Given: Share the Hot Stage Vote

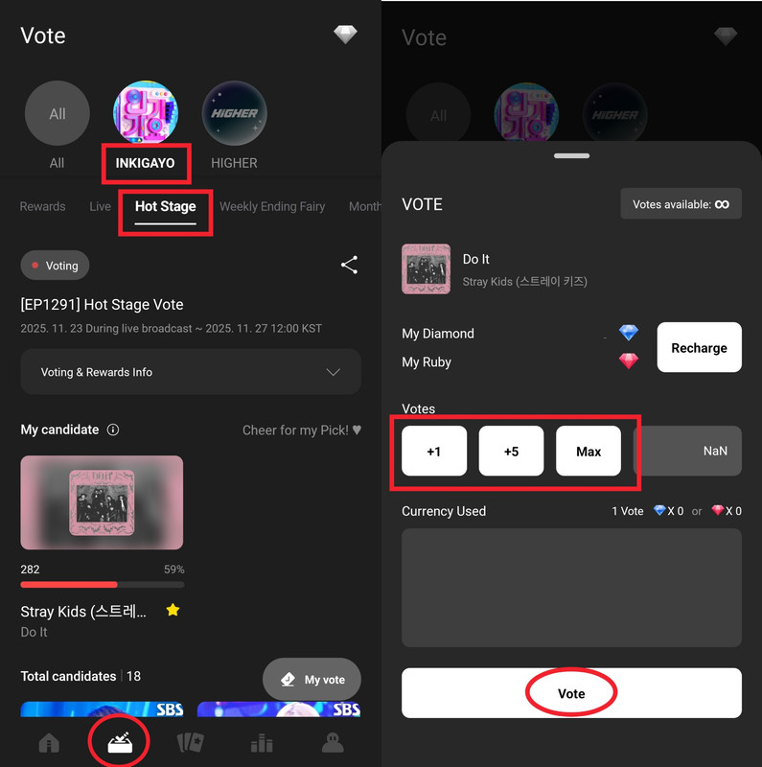Looking at the screenshot, I should (x=349, y=265).
